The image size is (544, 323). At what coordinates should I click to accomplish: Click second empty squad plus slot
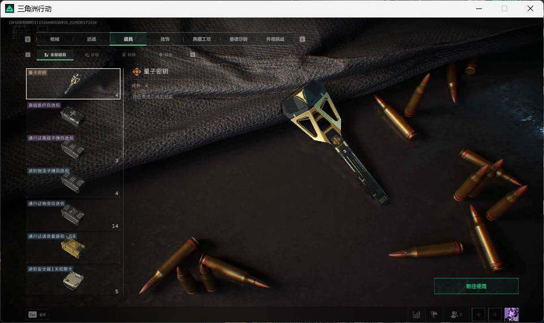click(495, 315)
